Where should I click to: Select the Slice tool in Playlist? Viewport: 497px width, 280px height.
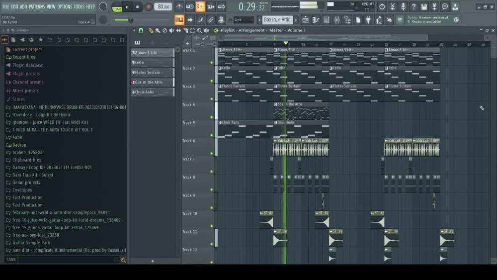click(x=185, y=30)
